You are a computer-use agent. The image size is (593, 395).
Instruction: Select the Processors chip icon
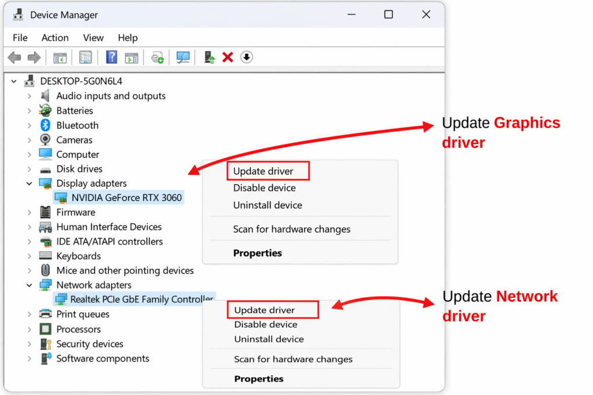[45, 329]
